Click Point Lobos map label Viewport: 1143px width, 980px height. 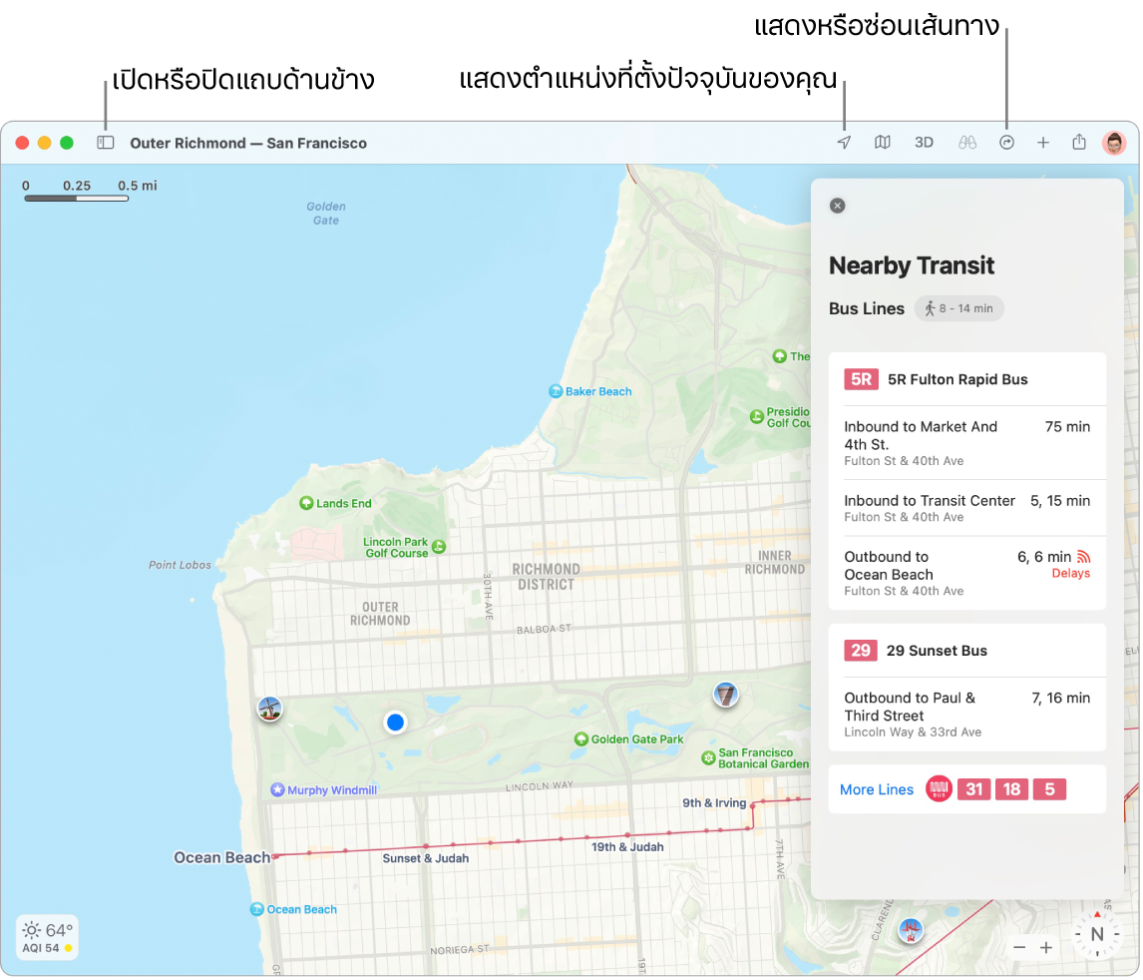(181, 565)
